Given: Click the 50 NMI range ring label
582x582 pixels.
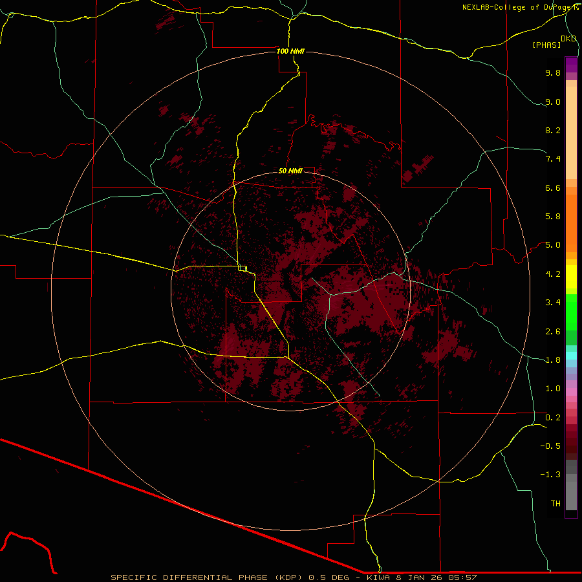Looking at the screenshot, I should coord(290,171).
